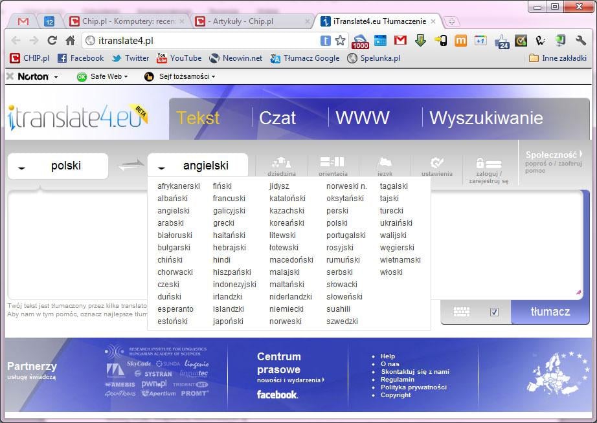Open the 'dziedzina' domain icon
The image size is (597, 423).
click(281, 163)
